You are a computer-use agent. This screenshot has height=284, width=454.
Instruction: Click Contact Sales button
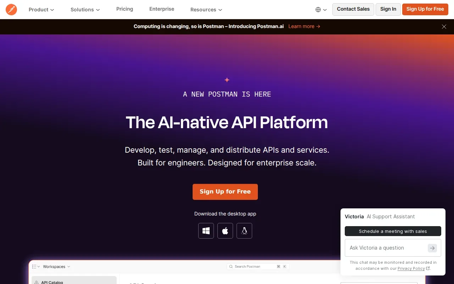coord(353,9)
